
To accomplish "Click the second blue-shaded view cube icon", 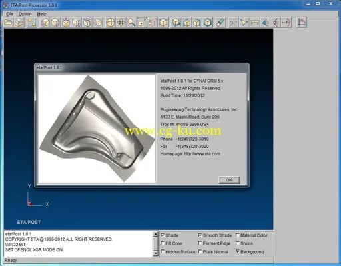I will tap(186, 23).
